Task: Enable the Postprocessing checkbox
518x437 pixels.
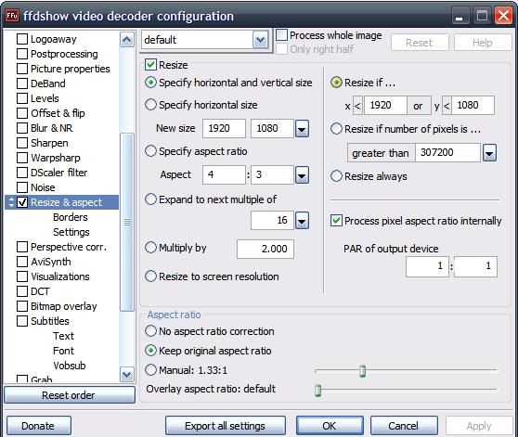Action: pos(22,54)
